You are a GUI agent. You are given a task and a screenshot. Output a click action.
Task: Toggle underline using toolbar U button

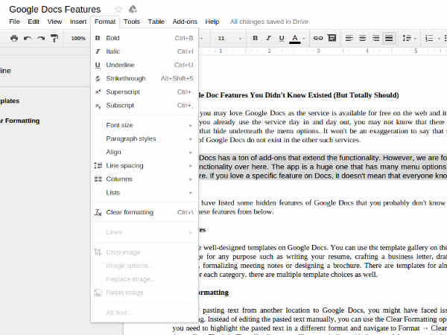coord(282,38)
